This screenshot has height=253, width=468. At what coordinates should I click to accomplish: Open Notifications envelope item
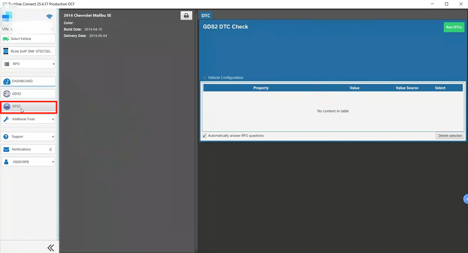(28, 149)
